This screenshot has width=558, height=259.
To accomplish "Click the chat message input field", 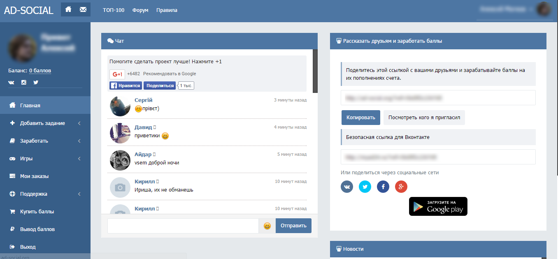I will (x=183, y=226).
